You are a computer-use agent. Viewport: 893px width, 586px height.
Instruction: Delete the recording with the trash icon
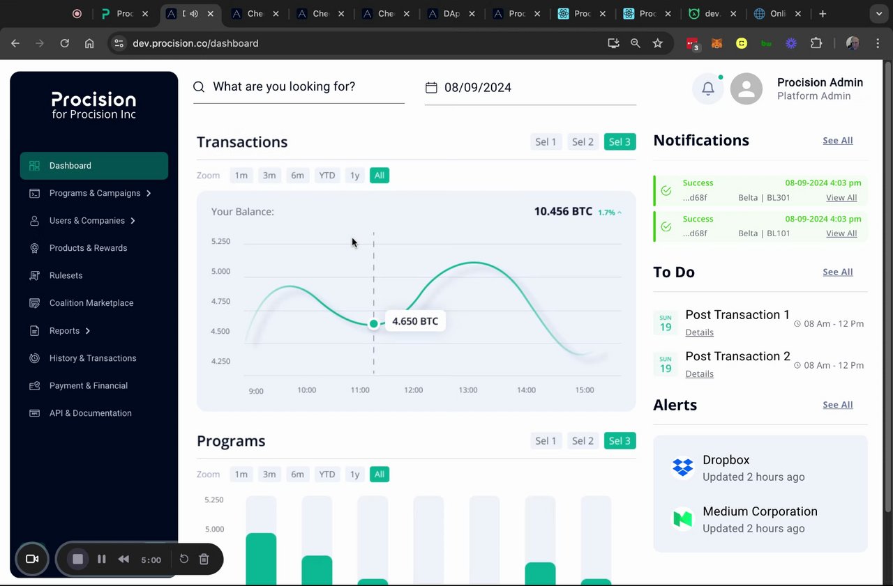pyautogui.click(x=204, y=559)
